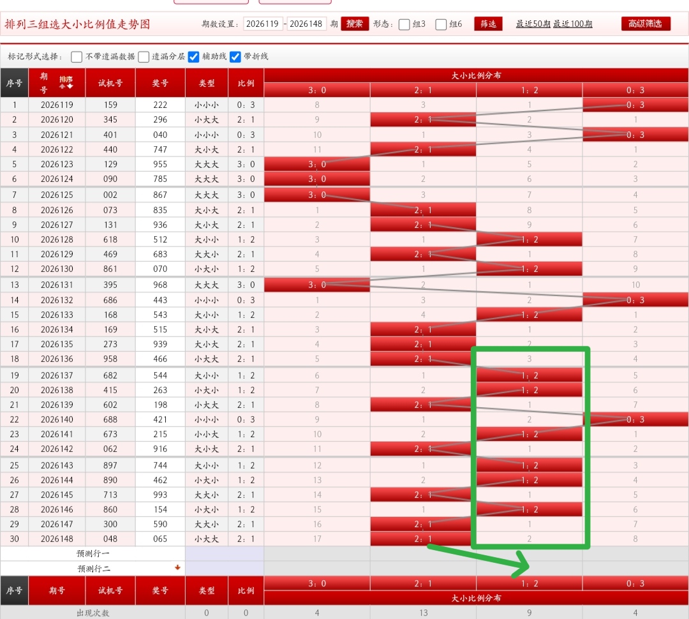689x619 pixels.
Task: Click highlighted 0:3 cell in row 2026132
Action: pyautogui.click(x=635, y=300)
